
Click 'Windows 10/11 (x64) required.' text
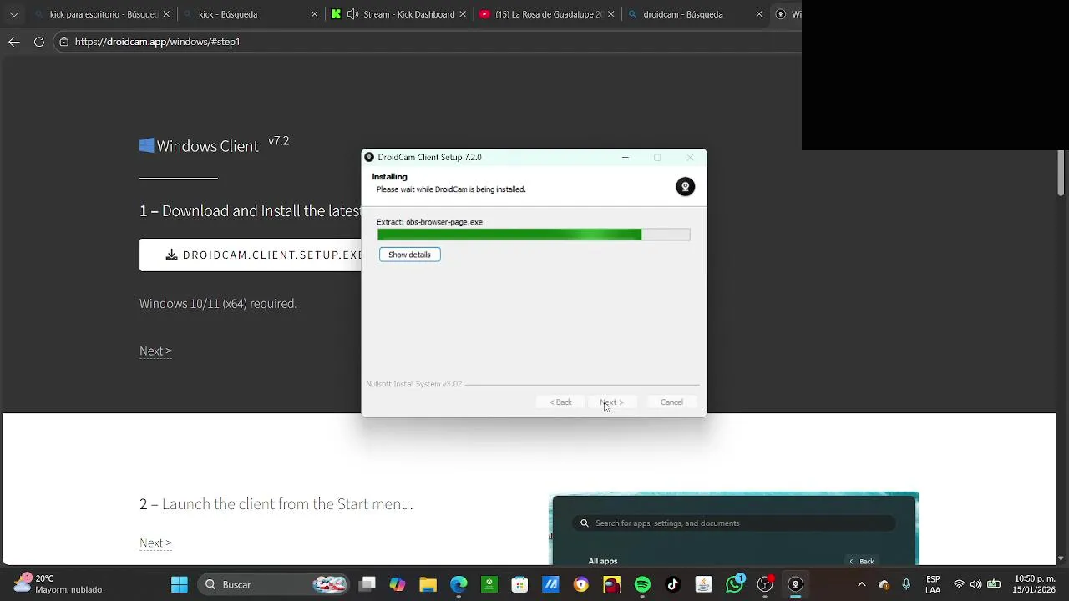click(218, 304)
